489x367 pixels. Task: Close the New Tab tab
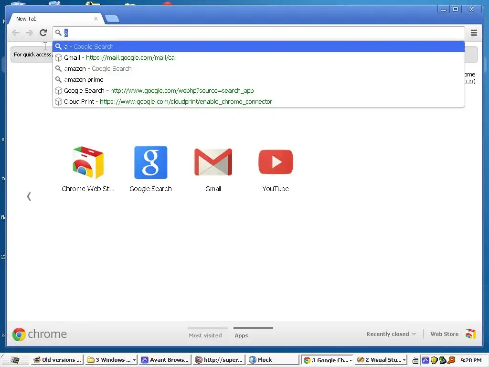click(96, 19)
